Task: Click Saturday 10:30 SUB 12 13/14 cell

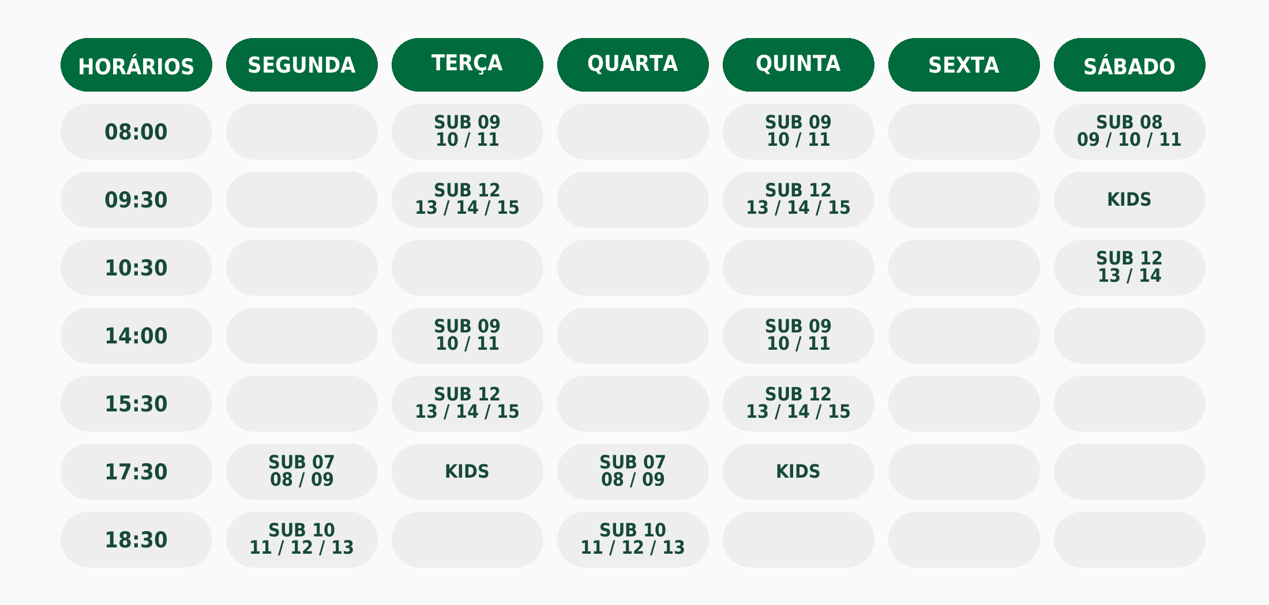Action: (1129, 268)
